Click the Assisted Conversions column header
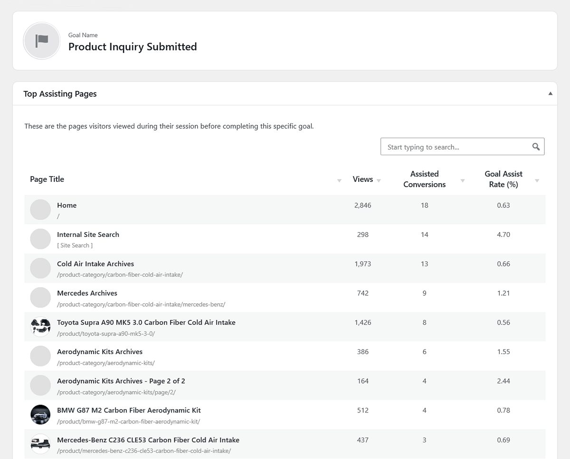 click(425, 179)
